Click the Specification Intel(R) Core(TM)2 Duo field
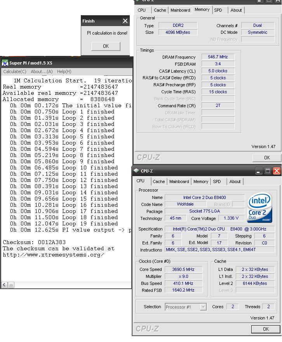This screenshot has height=342, width=282. coord(220,229)
